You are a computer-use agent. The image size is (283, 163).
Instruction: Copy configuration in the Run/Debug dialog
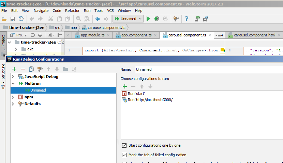coord(31,69)
